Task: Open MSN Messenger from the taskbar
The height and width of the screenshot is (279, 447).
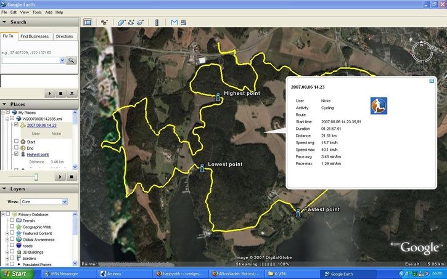Action: point(63,273)
